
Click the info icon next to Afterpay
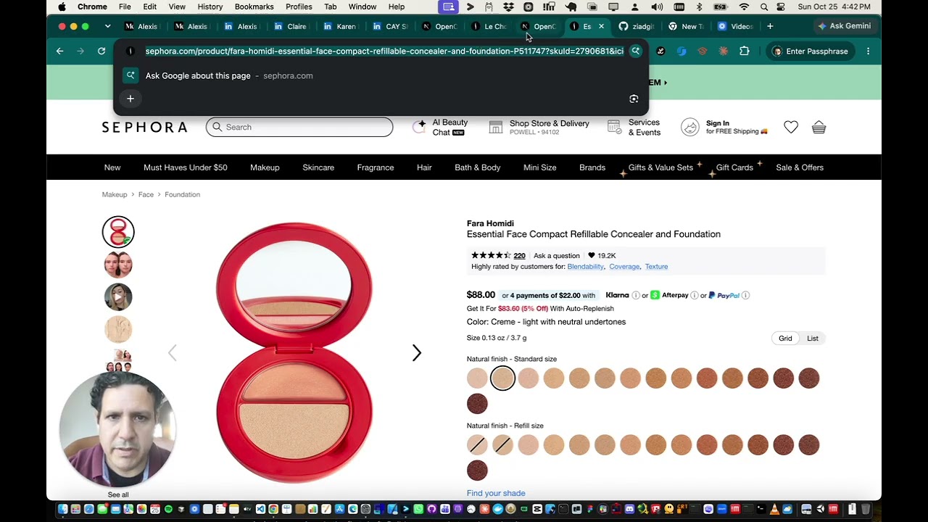point(694,296)
